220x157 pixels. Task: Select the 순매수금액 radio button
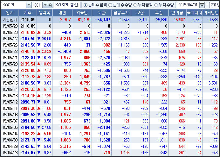tap(85, 5)
